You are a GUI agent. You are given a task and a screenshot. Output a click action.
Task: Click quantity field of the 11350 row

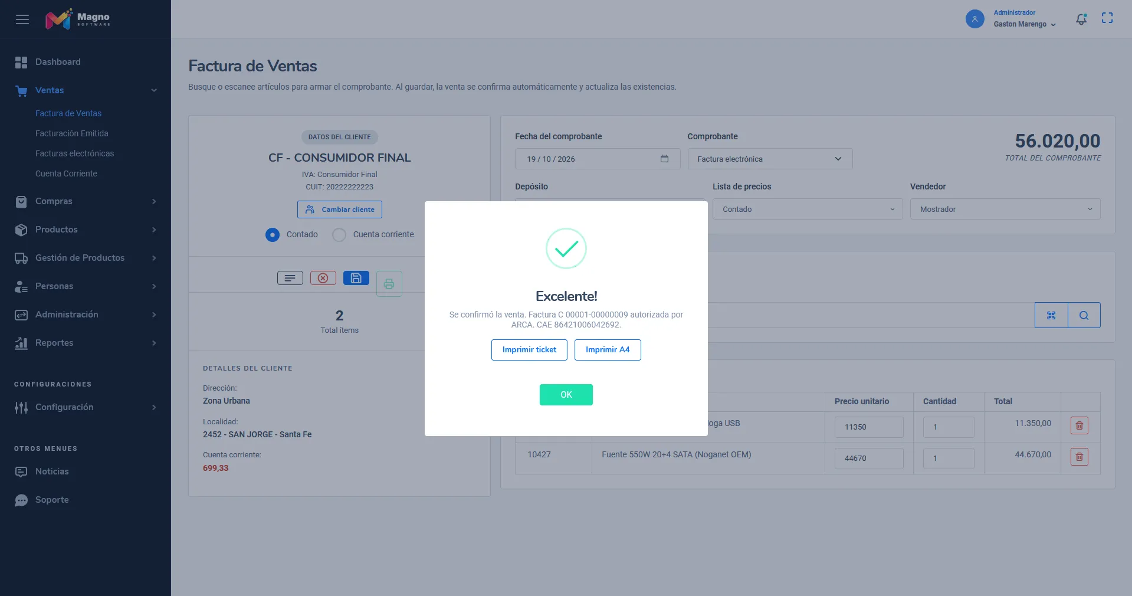(949, 427)
